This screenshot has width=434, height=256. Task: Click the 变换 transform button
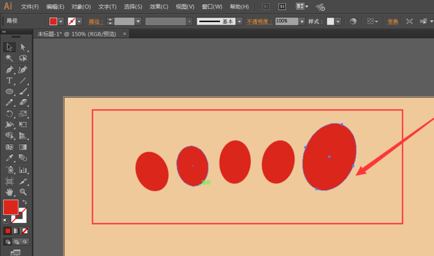tap(393, 21)
